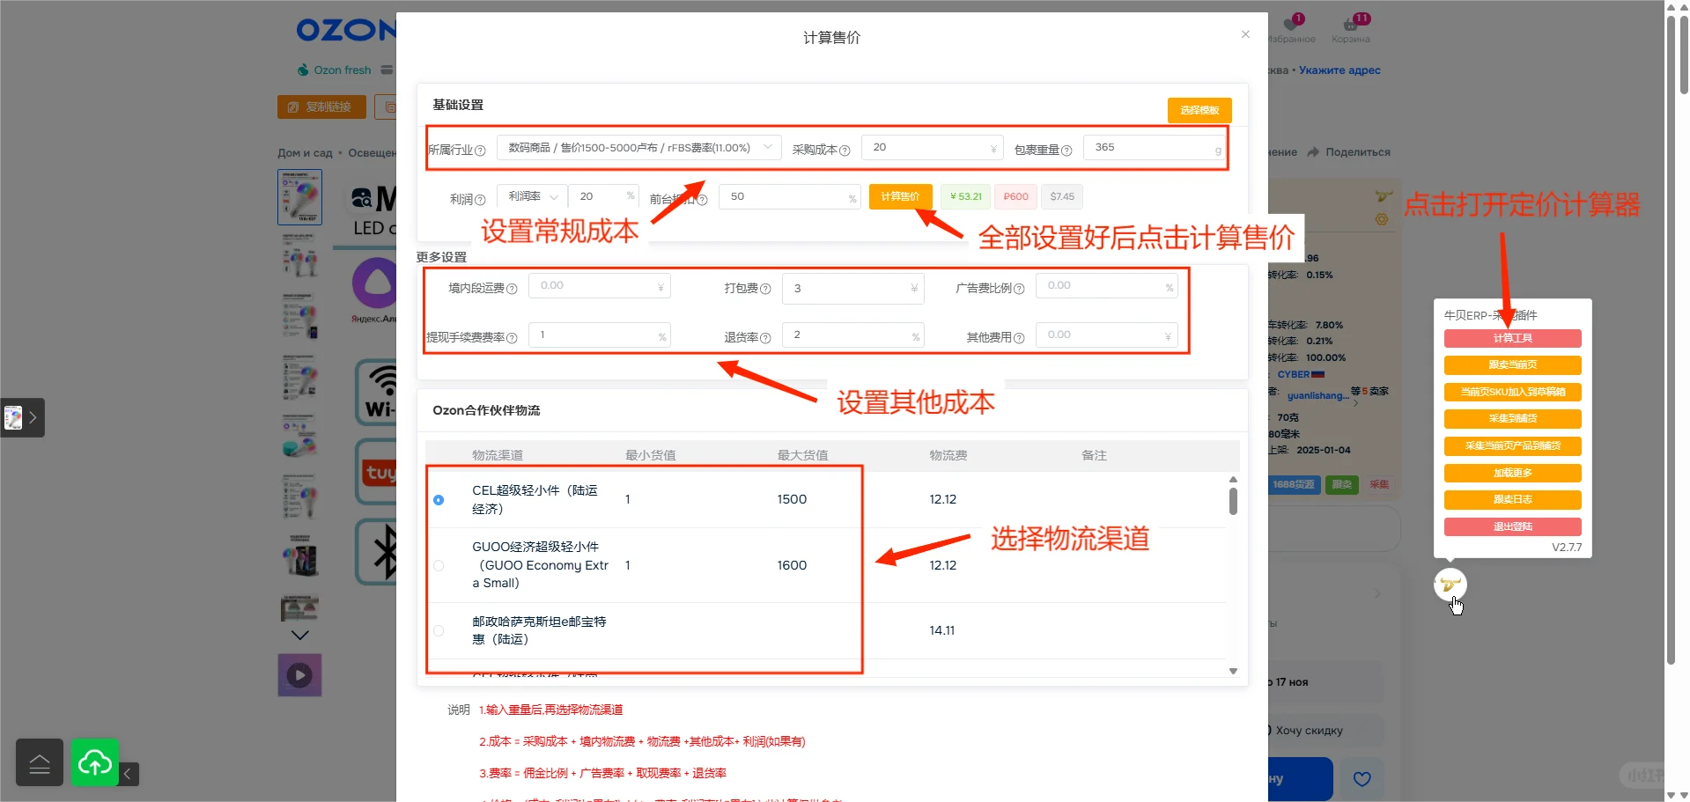Click help icon next to 采购成本
Image resolution: width=1690 pixels, height=802 pixels.
[x=845, y=151]
